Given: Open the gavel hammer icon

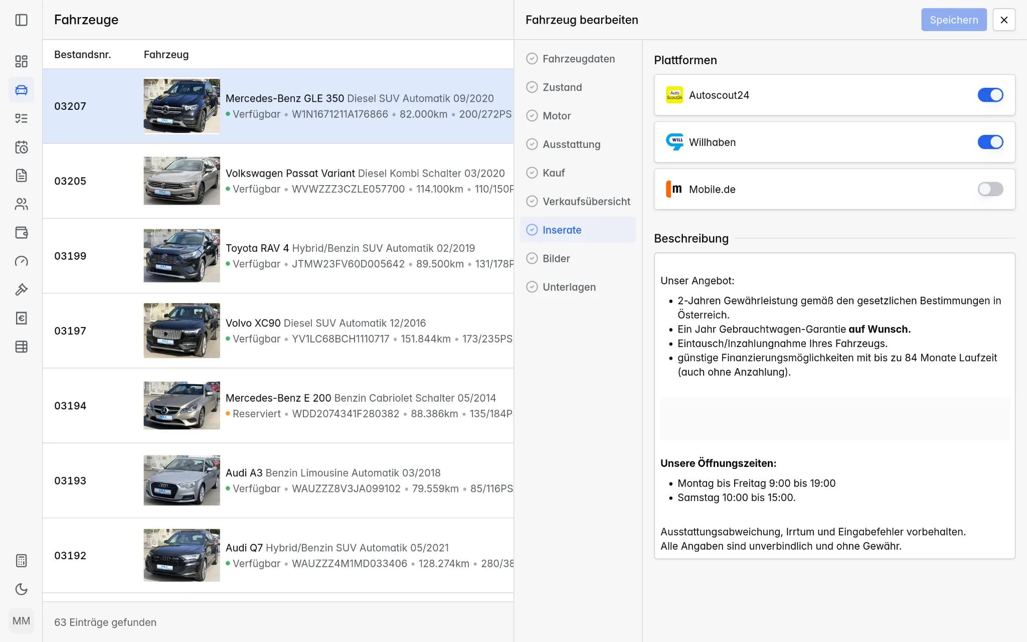Looking at the screenshot, I should tap(21, 289).
